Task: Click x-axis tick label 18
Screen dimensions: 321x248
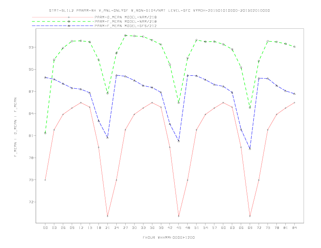Action: click(98, 228)
